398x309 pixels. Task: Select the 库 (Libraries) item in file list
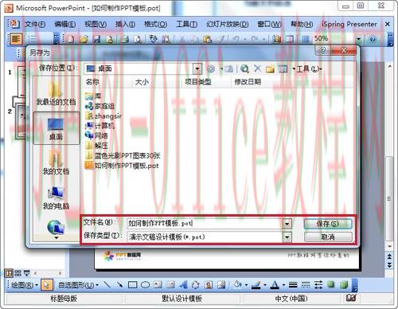(93, 96)
